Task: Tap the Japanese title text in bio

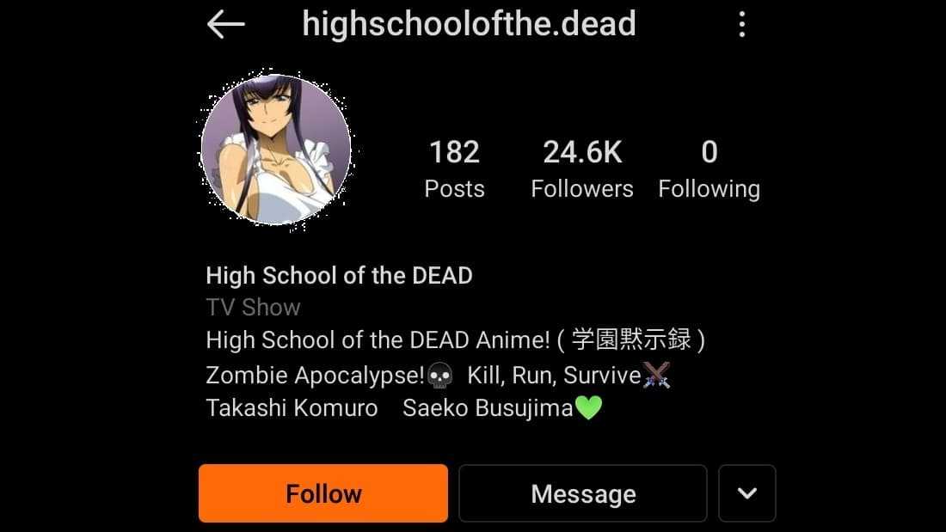Action: tap(631, 339)
